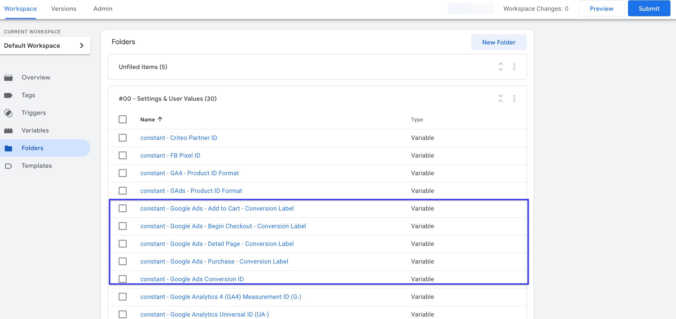The height and width of the screenshot is (319, 676).
Task: Switch to the Admin tab
Action: (103, 8)
